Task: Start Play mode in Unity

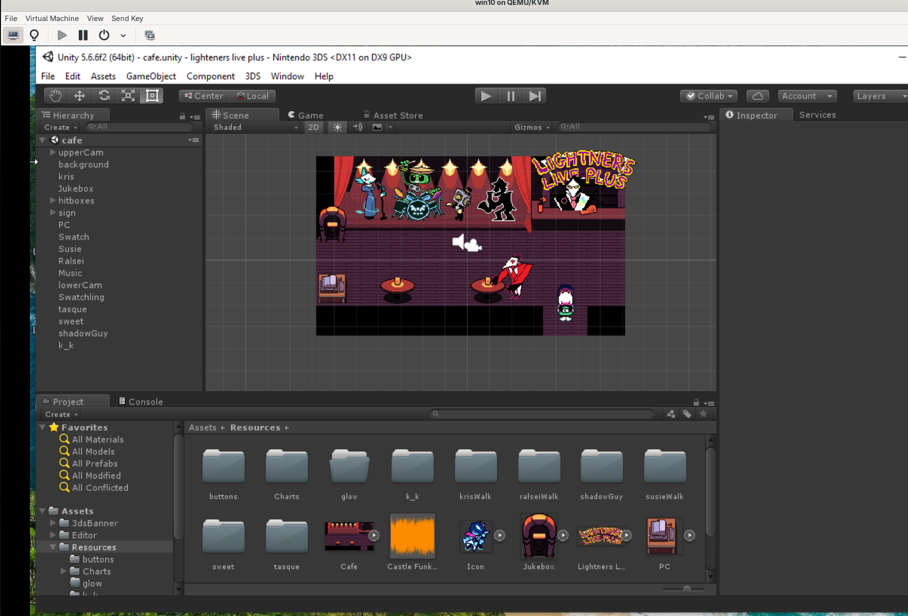Action: pyautogui.click(x=486, y=96)
